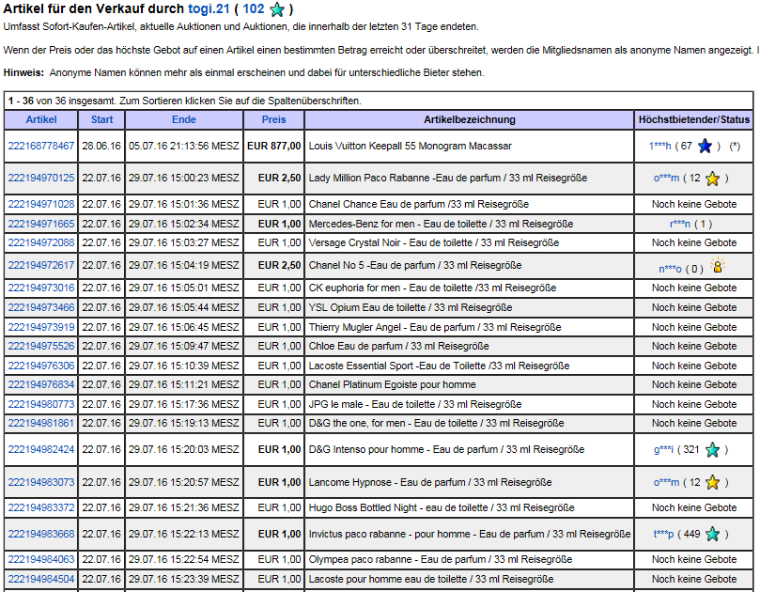Sort the table by Preis column

pyautogui.click(x=274, y=119)
